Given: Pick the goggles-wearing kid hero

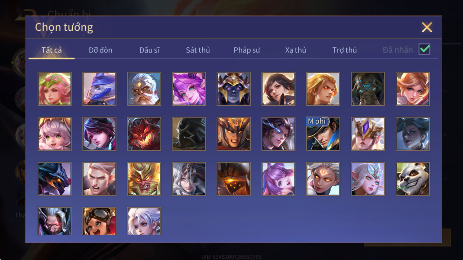Looking at the screenshot, I should click(99, 221).
